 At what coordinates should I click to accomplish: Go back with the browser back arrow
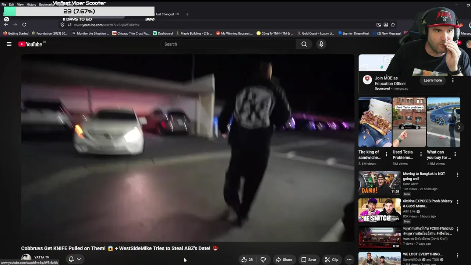(x=6, y=25)
